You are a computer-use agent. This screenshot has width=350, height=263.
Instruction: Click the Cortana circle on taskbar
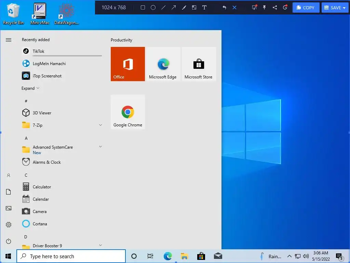(134, 256)
